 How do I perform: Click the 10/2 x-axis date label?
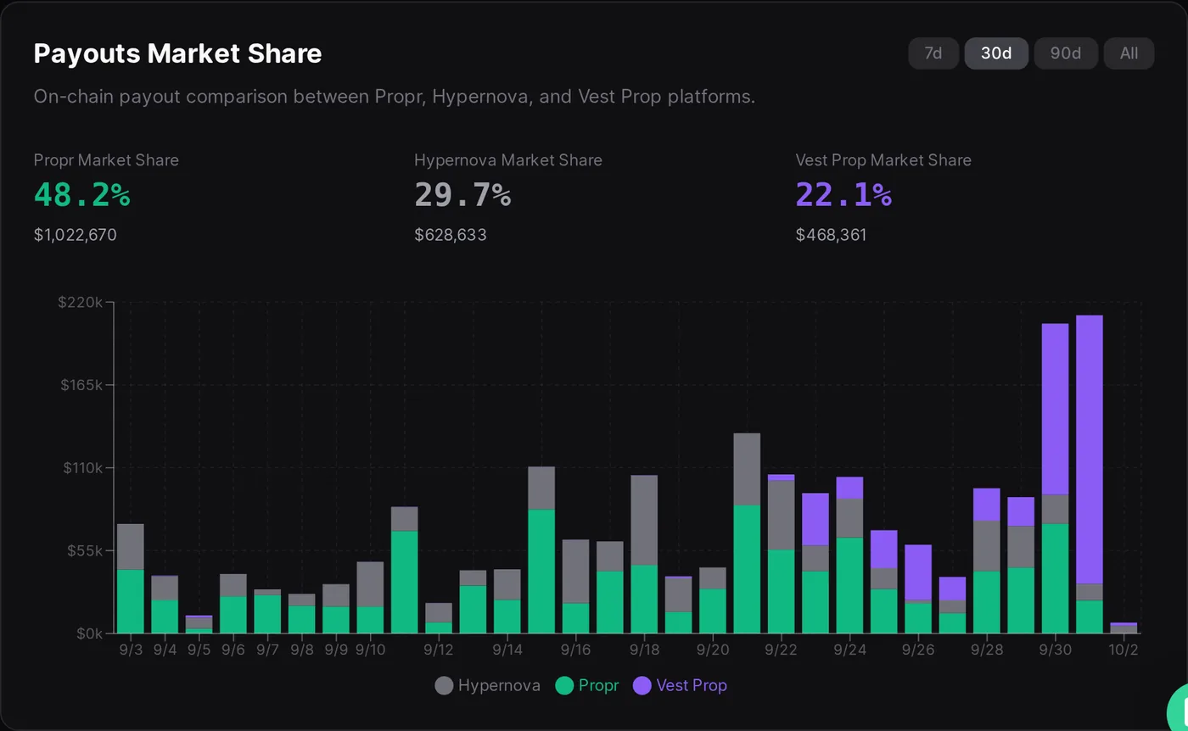1124,650
